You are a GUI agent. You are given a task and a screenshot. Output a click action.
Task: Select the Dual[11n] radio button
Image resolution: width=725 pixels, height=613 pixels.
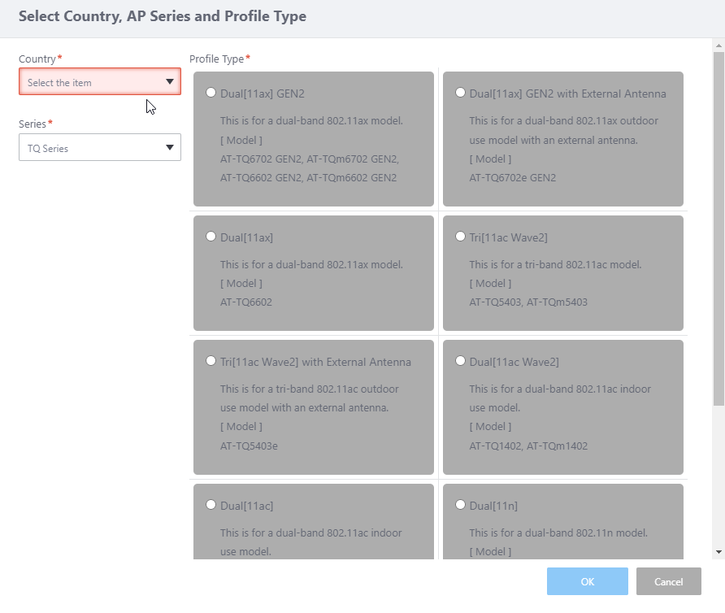461,505
